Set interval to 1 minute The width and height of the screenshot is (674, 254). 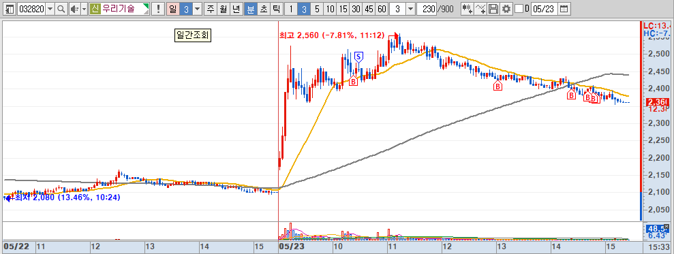291,9
